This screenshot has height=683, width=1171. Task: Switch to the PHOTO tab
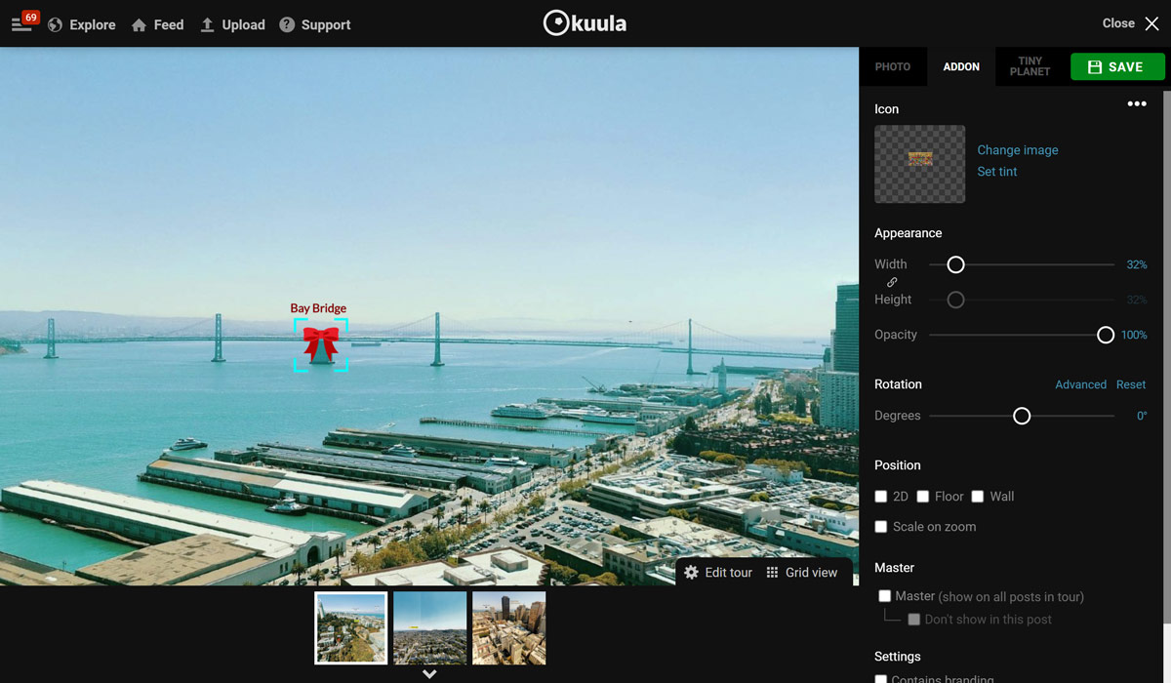click(893, 66)
